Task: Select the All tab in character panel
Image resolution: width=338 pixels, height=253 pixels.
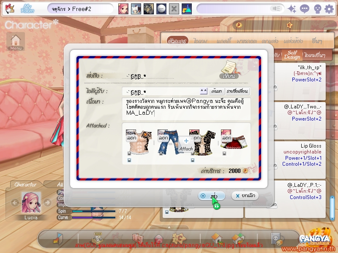Action: coord(60,185)
